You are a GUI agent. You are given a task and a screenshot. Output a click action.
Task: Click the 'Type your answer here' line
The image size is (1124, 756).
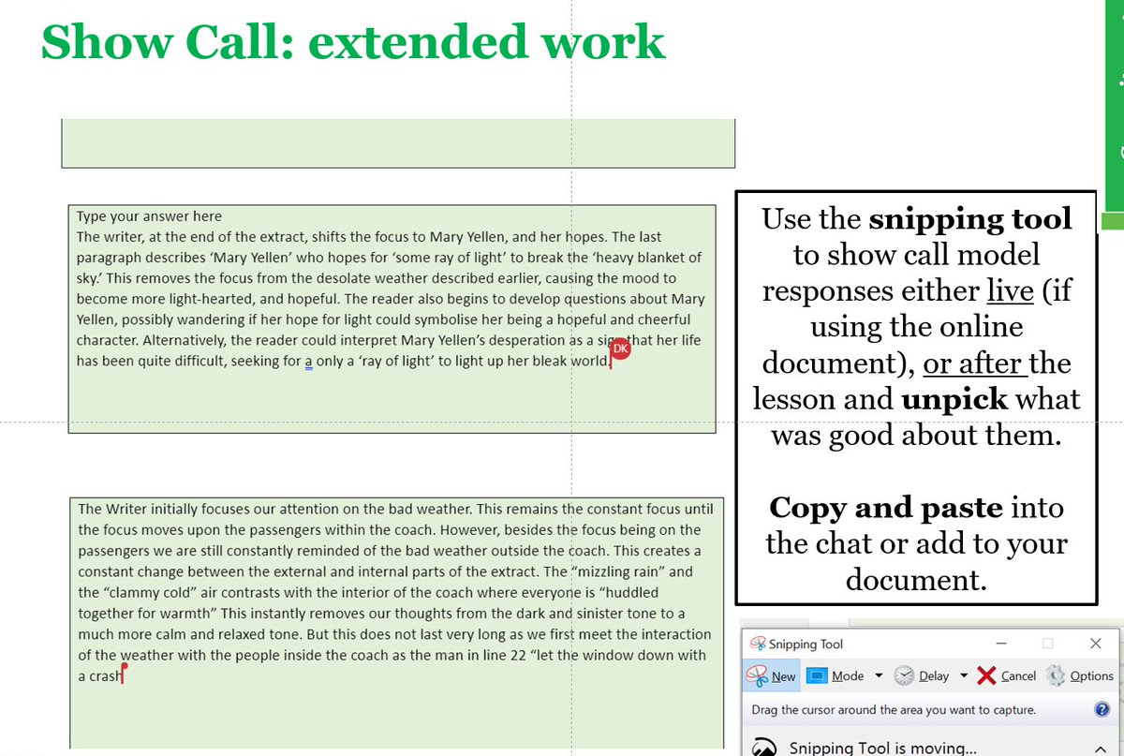[x=149, y=216]
